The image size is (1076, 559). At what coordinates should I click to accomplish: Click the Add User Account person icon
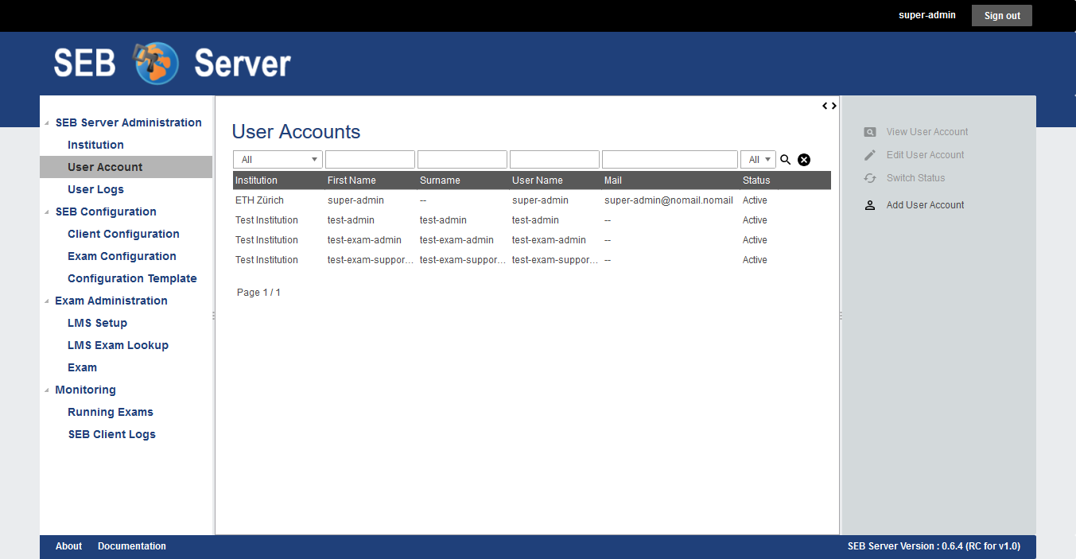[870, 205]
